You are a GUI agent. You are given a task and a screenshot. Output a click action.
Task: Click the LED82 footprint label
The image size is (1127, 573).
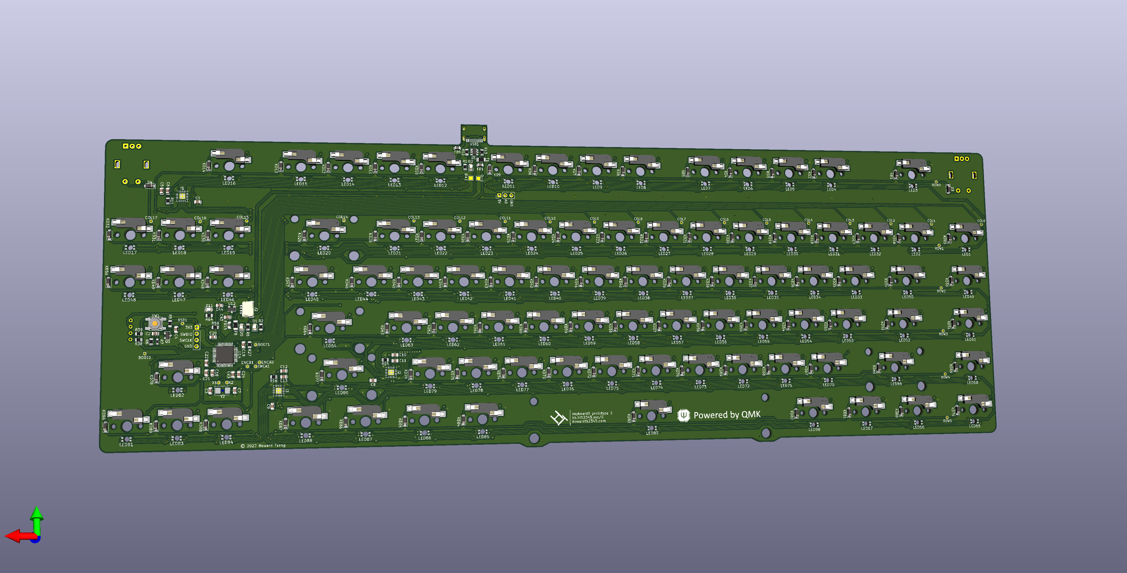[177, 395]
